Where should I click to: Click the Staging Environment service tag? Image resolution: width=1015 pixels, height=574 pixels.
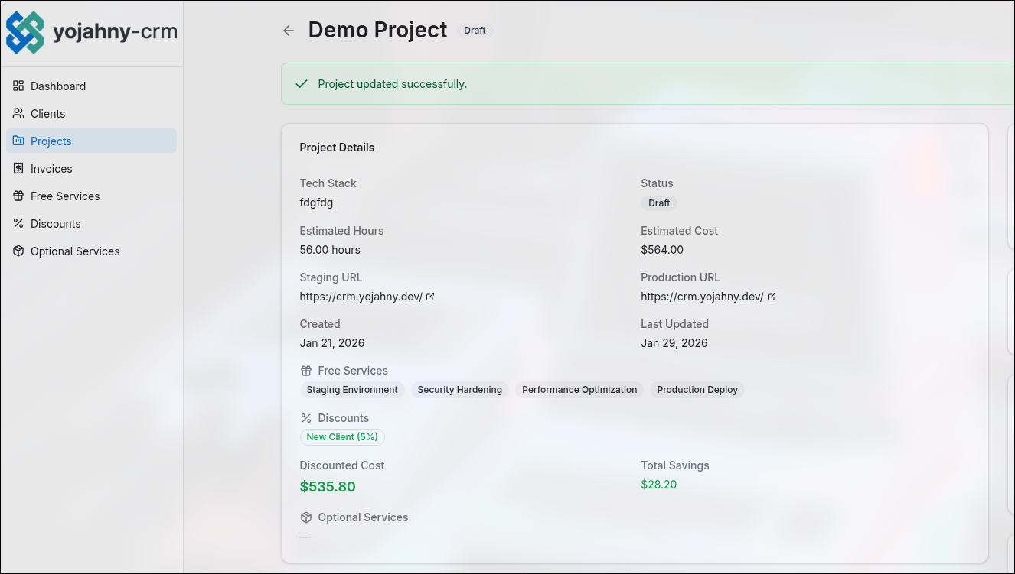pyautogui.click(x=352, y=390)
